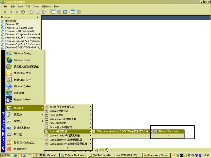Screen dimensions: 211x158
Task: Click Windows Catalog in Start menu
Action: coord(25,53)
